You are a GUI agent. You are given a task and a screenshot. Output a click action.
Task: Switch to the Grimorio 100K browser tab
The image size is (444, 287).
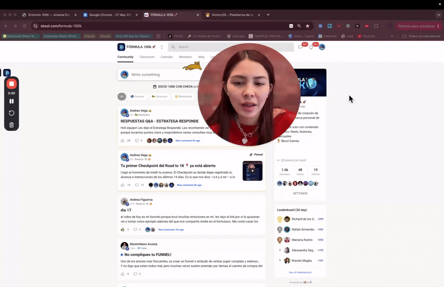pos(49,15)
